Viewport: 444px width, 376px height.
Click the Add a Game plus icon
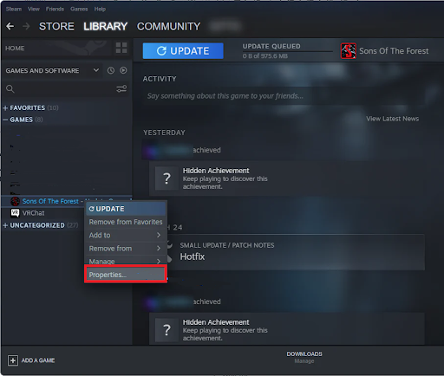coord(13,360)
